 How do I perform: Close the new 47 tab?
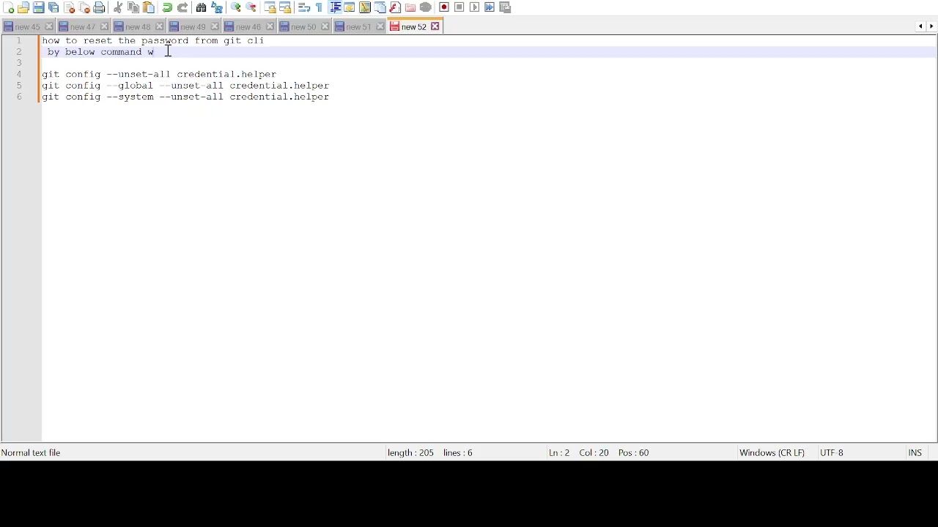pyautogui.click(x=104, y=27)
